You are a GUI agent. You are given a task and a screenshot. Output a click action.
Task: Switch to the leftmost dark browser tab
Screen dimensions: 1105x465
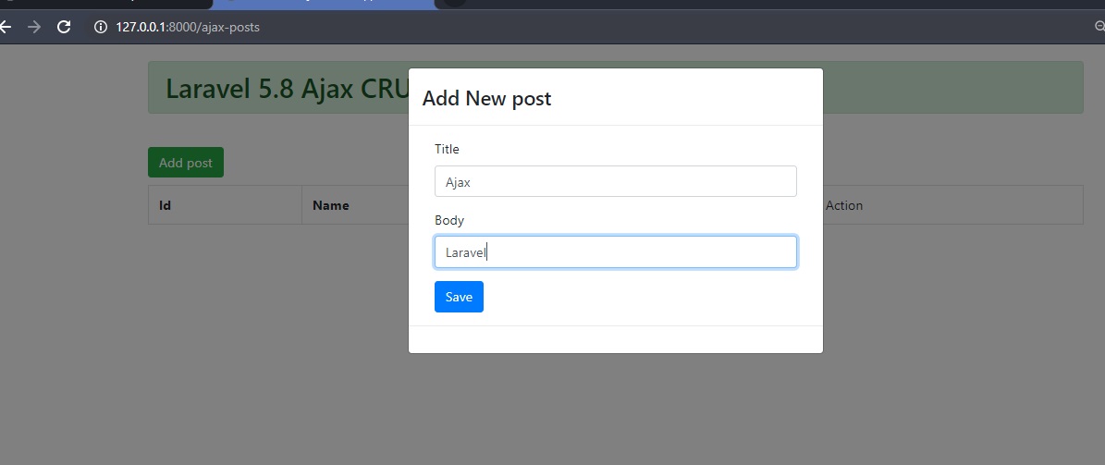(x=102, y=3)
